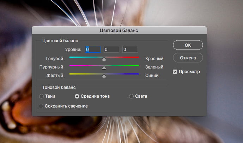243x143 pixels.
Task: Click the third Уровни value field
Action: coord(130,50)
